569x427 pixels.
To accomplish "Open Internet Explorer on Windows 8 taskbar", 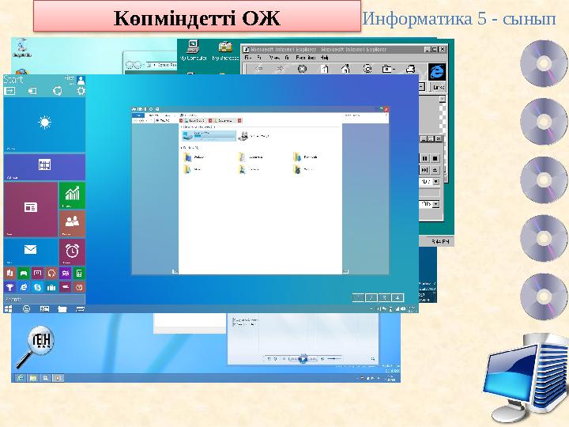I will 21,378.
